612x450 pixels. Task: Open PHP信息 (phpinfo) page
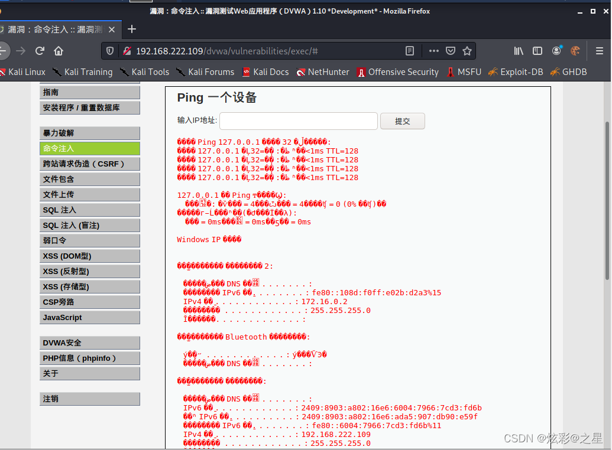point(90,358)
